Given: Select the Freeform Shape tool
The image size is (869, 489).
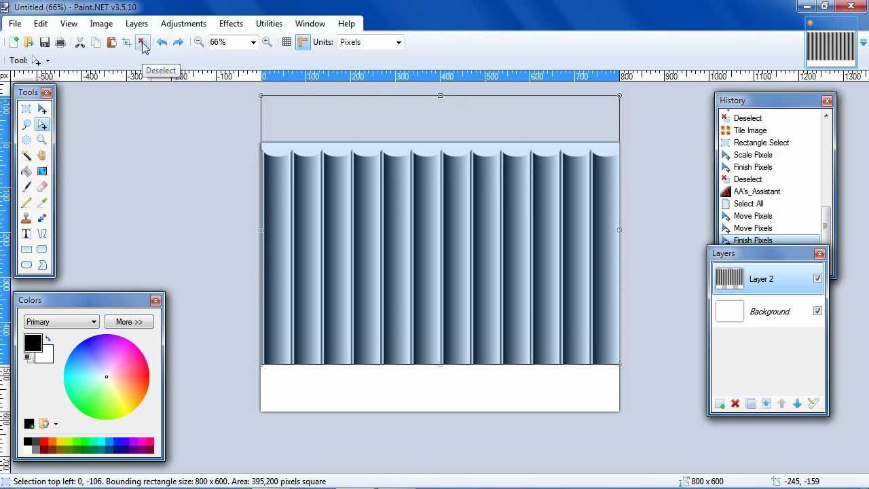Looking at the screenshot, I should tap(42, 265).
